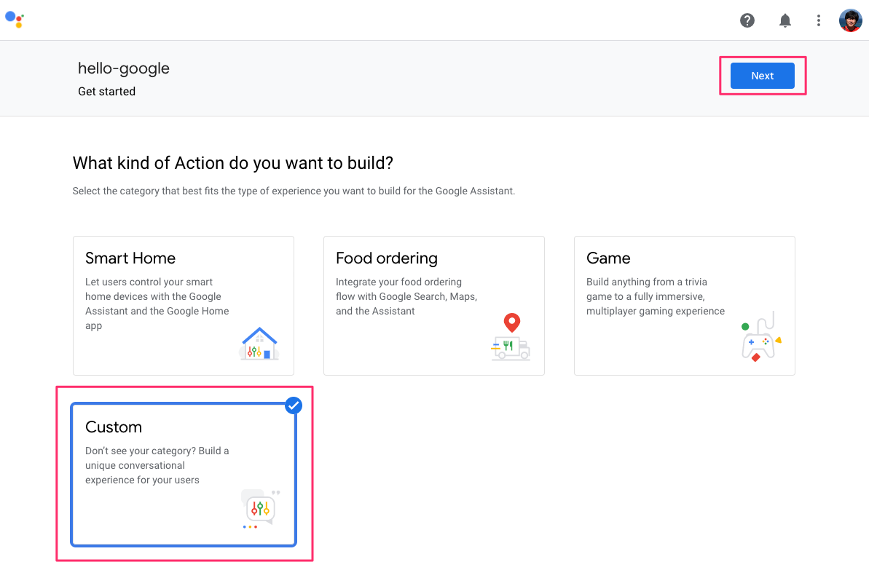Click the 'Food ordering' card title
Screen dimensions: 869x578
[x=386, y=258]
